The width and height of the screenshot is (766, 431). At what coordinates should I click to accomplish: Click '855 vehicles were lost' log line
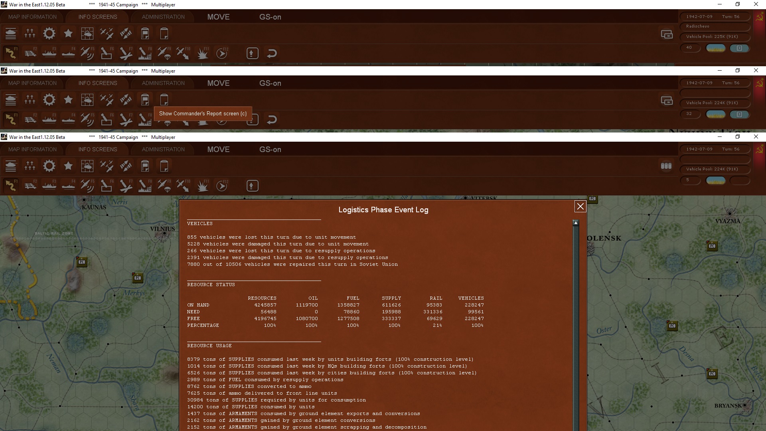(271, 237)
